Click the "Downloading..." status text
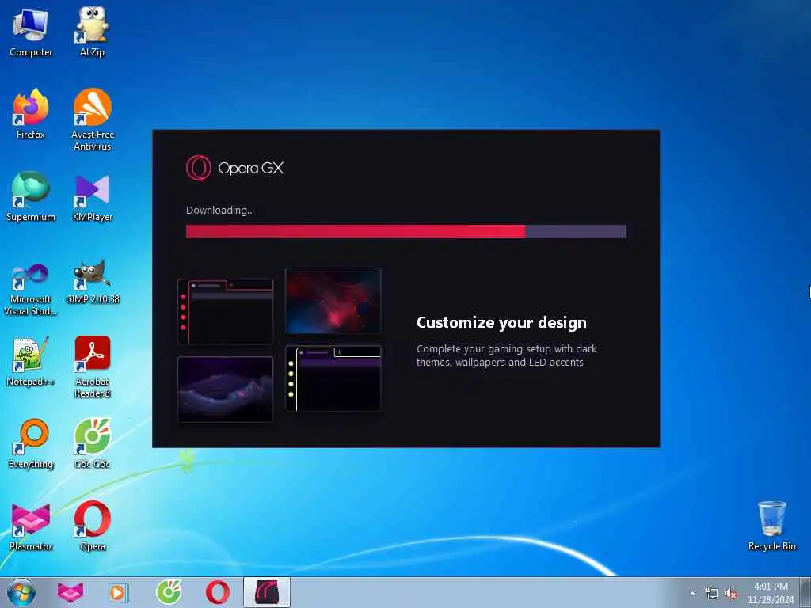811x608 pixels. (x=220, y=210)
